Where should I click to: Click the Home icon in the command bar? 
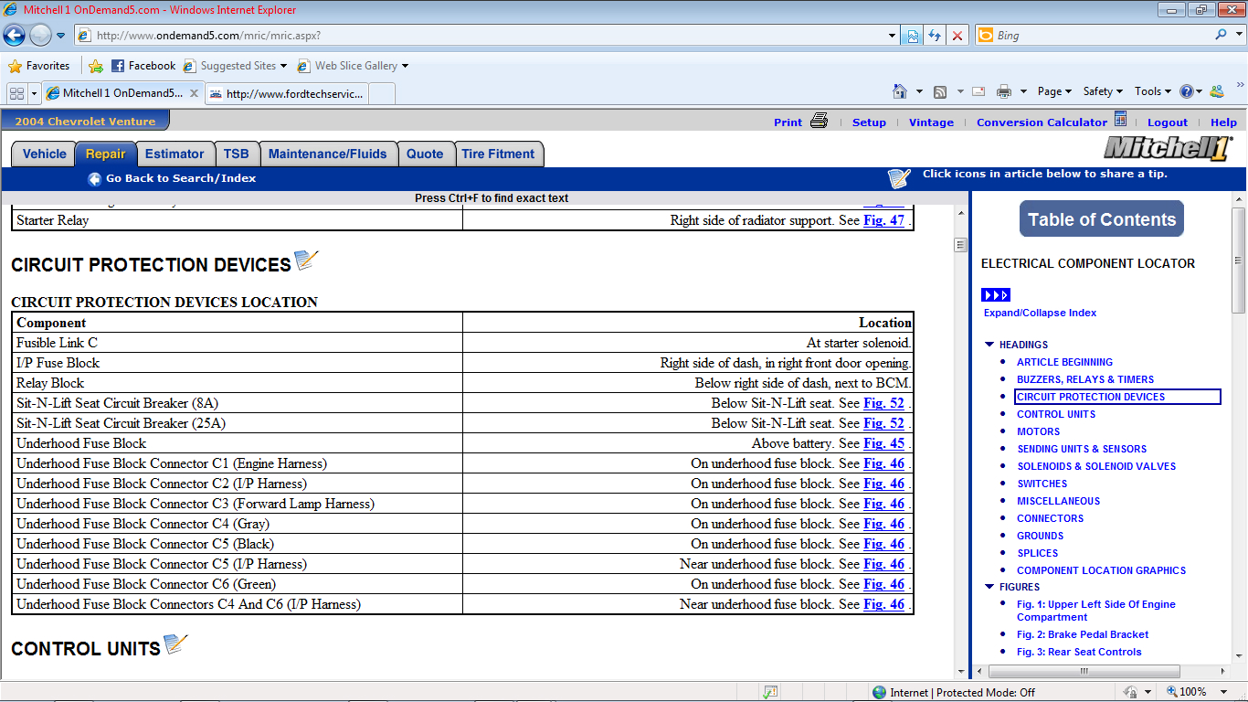(x=900, y=91)
